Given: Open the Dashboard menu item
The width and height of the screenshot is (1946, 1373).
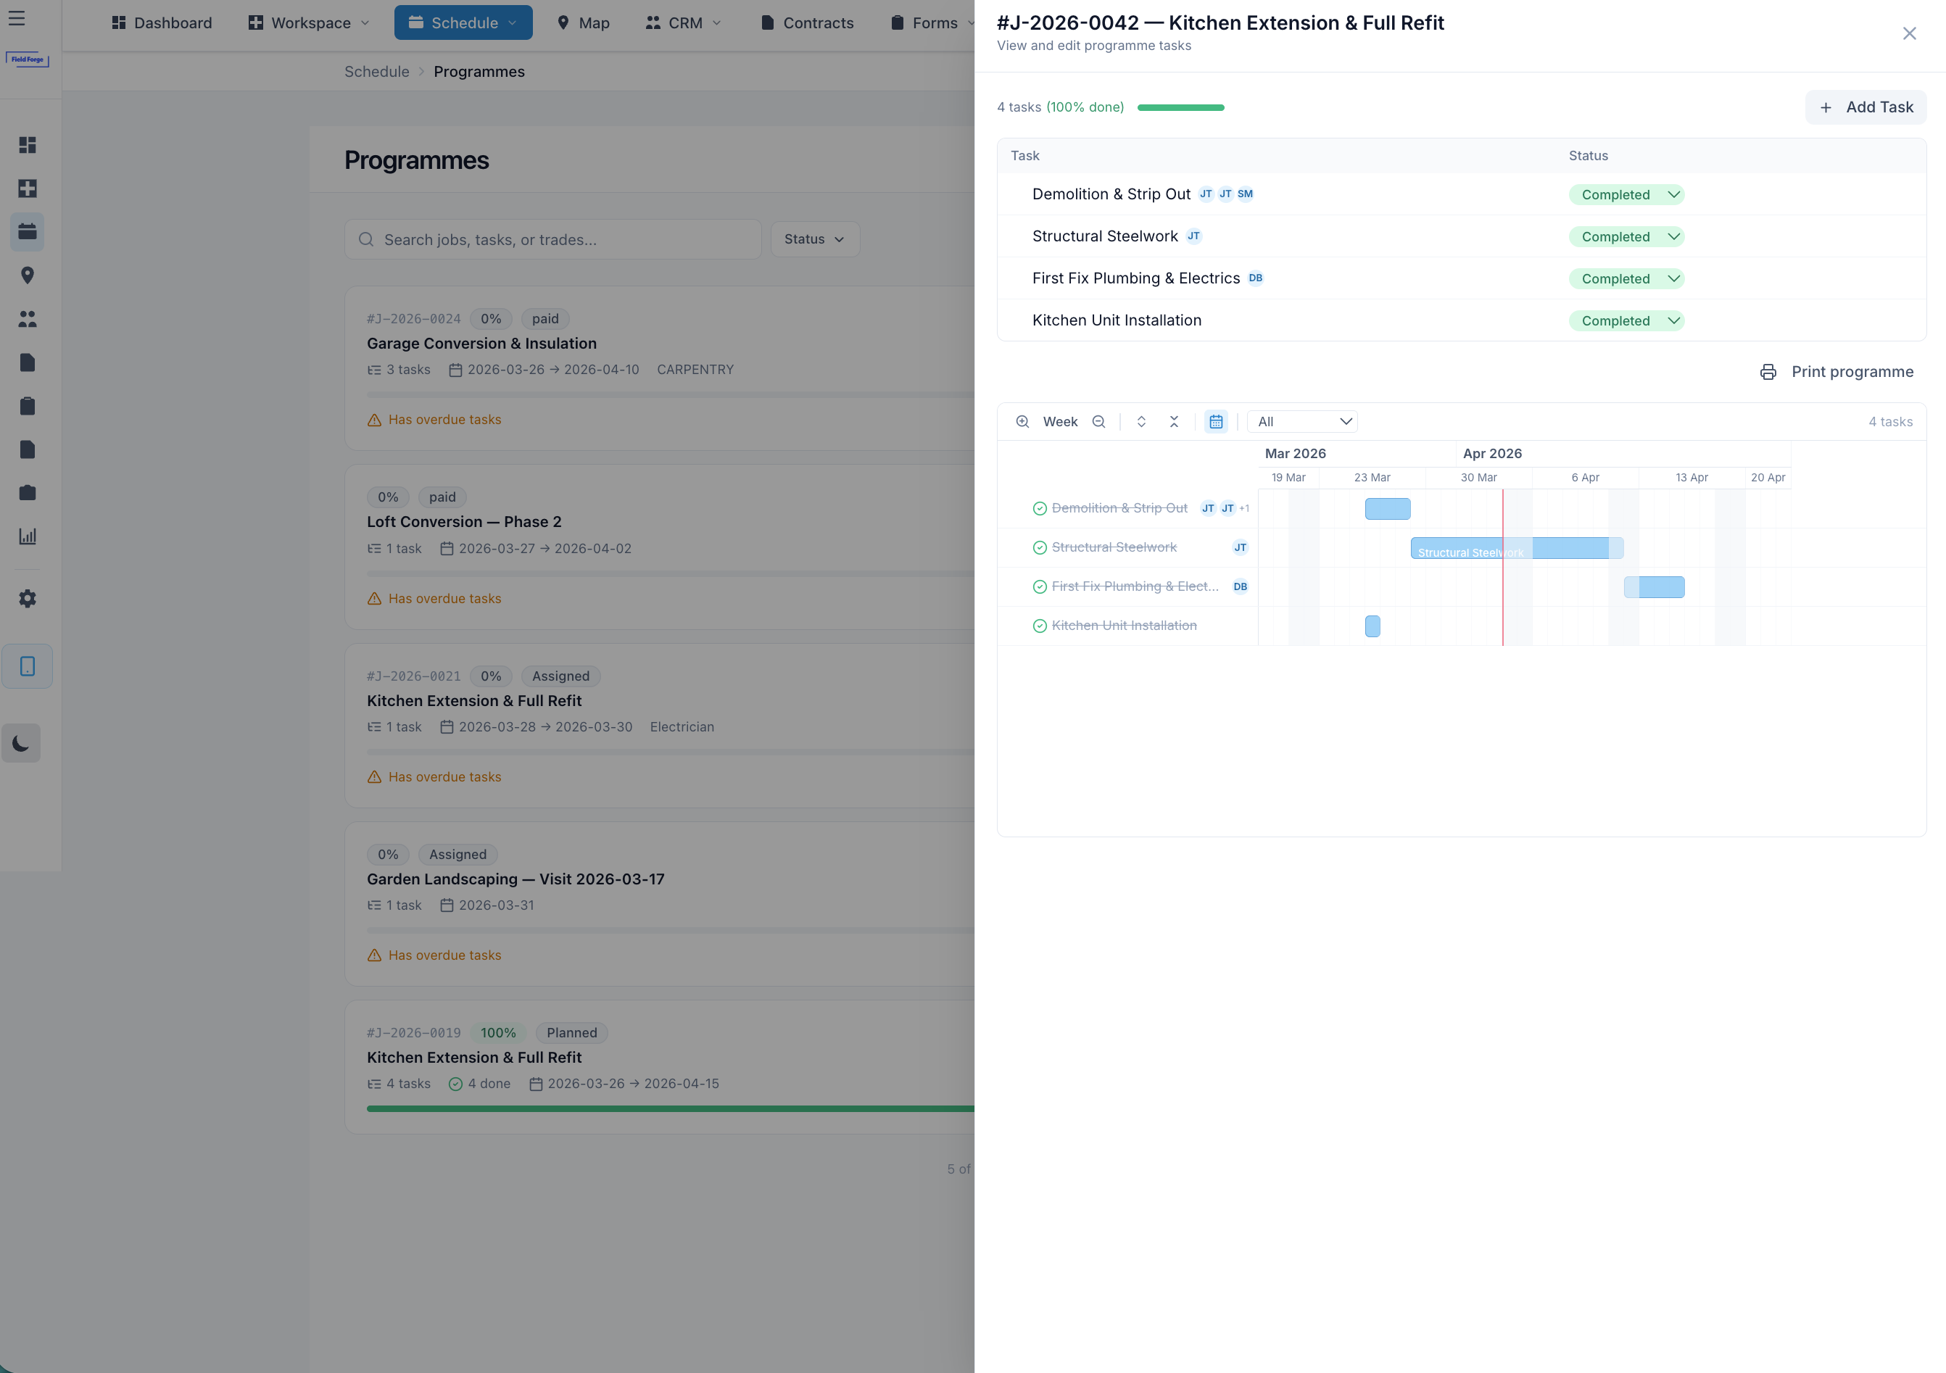Looking at the screenshot, I should pos(162,23).
